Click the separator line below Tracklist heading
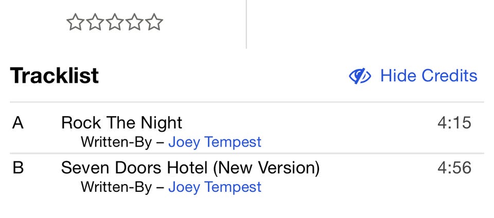 pyautogui.click(x=247, y=102)
